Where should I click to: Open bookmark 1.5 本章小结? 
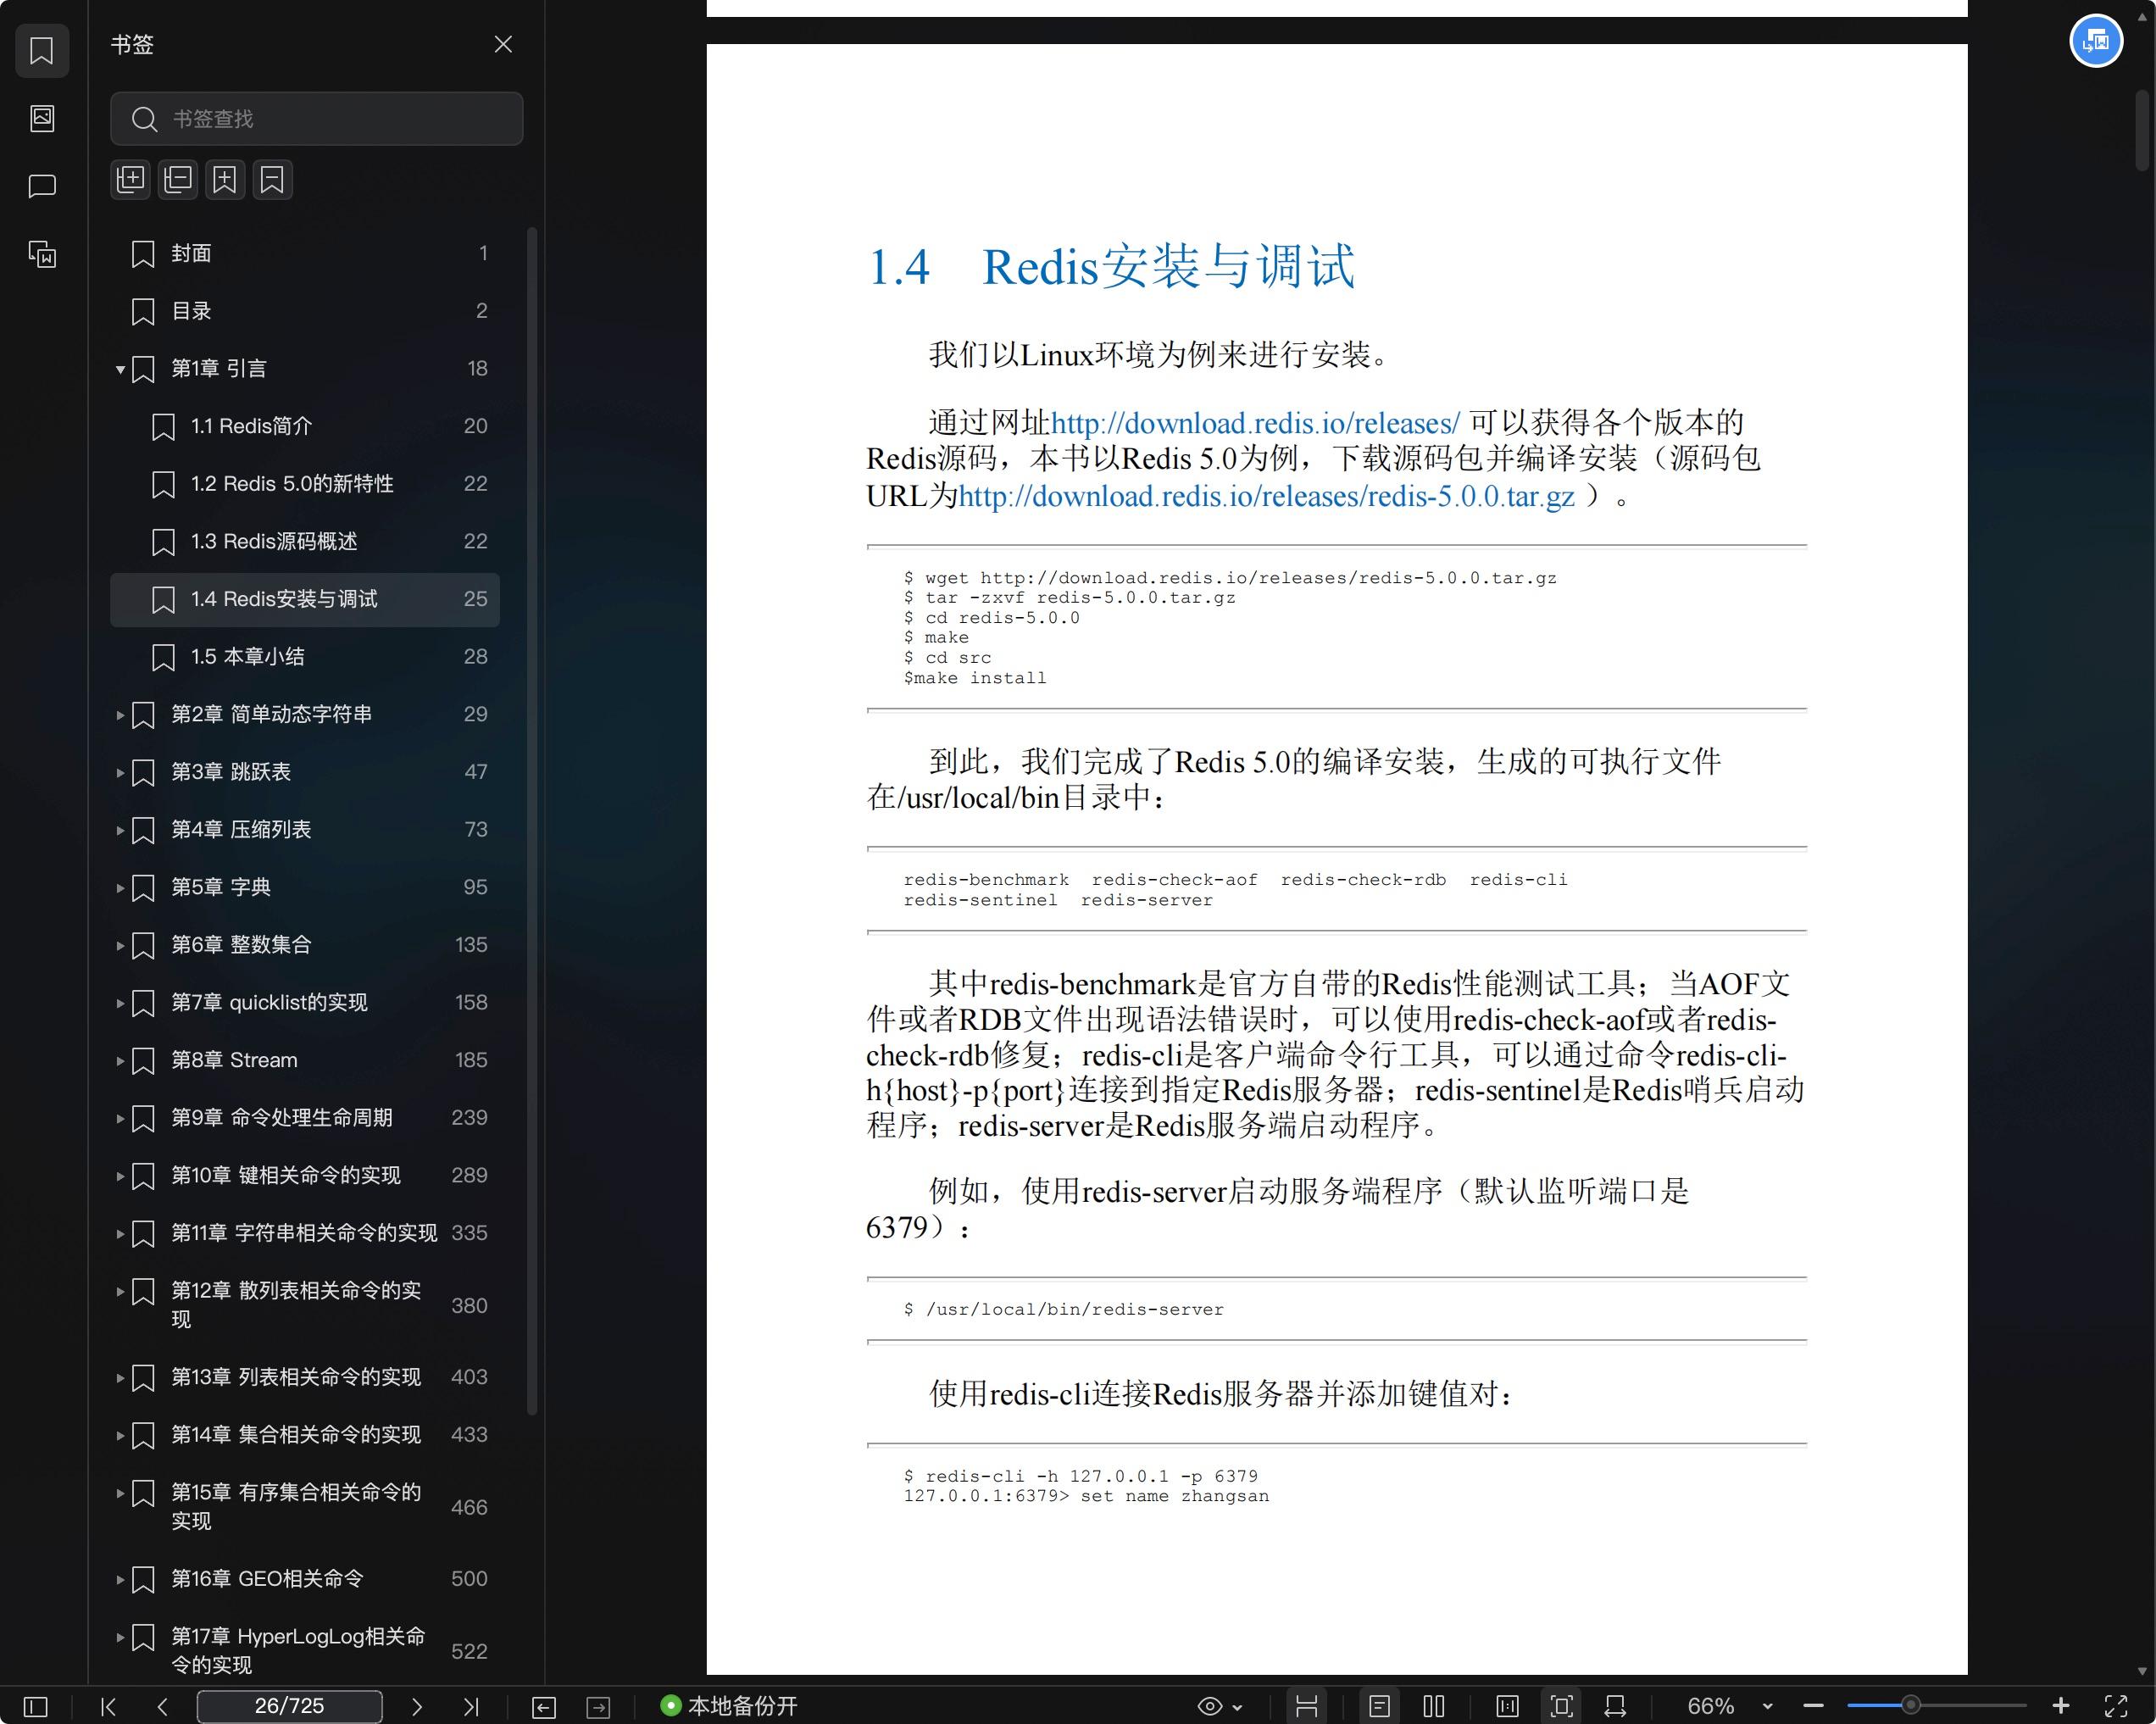(305, 657)
